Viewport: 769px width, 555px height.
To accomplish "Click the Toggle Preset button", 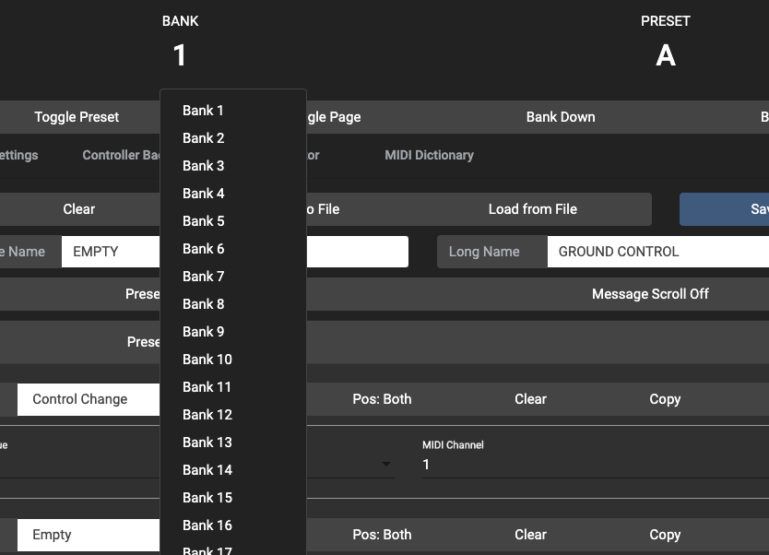I will 77,117.
